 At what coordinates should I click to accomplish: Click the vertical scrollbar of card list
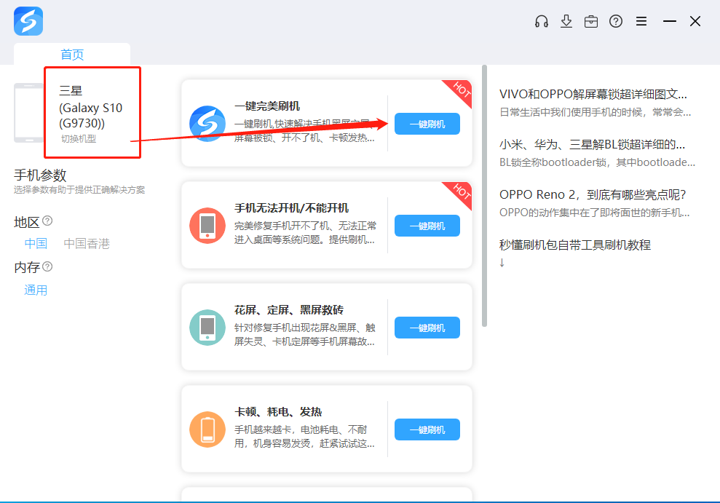tap(484, 196)
